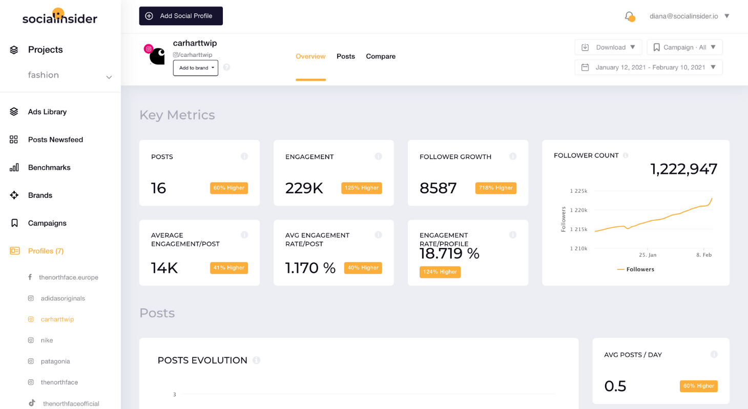Viewport: 748px width, 409px height.
Task: Open the notifications bell icon
Action: (x=630, y=16)
